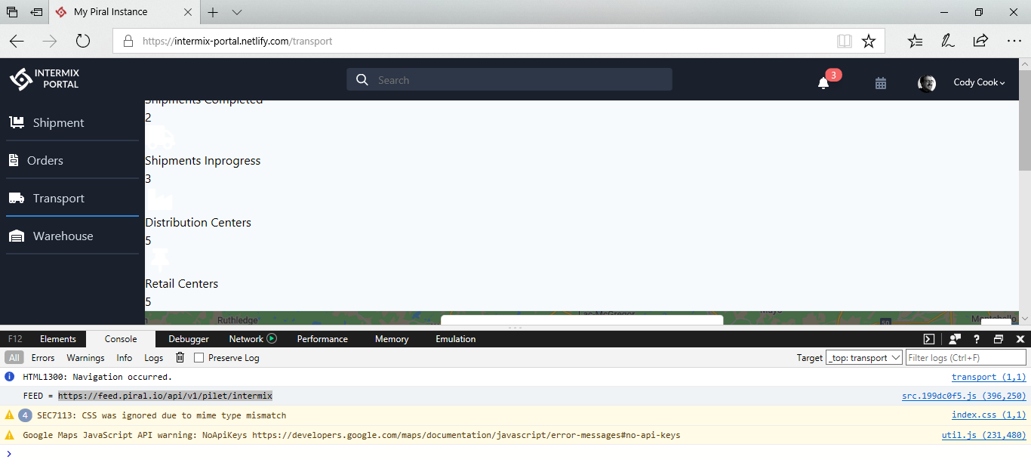1031x475 pixels.
Task: Select the Shipment icon in the sidebar
Action: 17,122
